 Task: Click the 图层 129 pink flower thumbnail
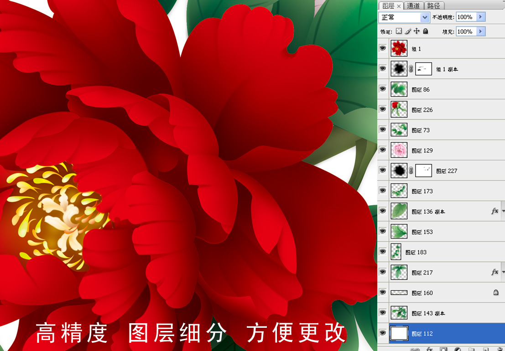(399, 150)
